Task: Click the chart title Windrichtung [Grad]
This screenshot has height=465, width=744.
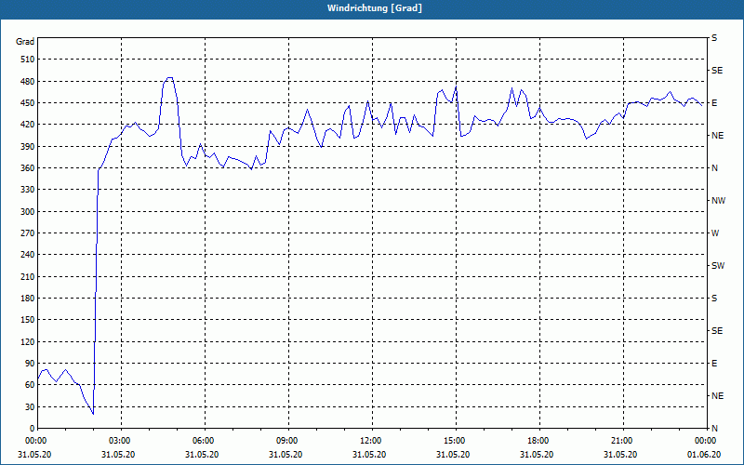Action: coord(375,8)
